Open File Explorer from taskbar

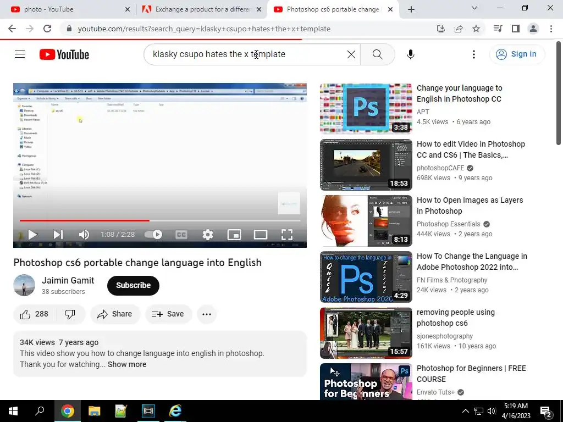click(x=94, y=411)
